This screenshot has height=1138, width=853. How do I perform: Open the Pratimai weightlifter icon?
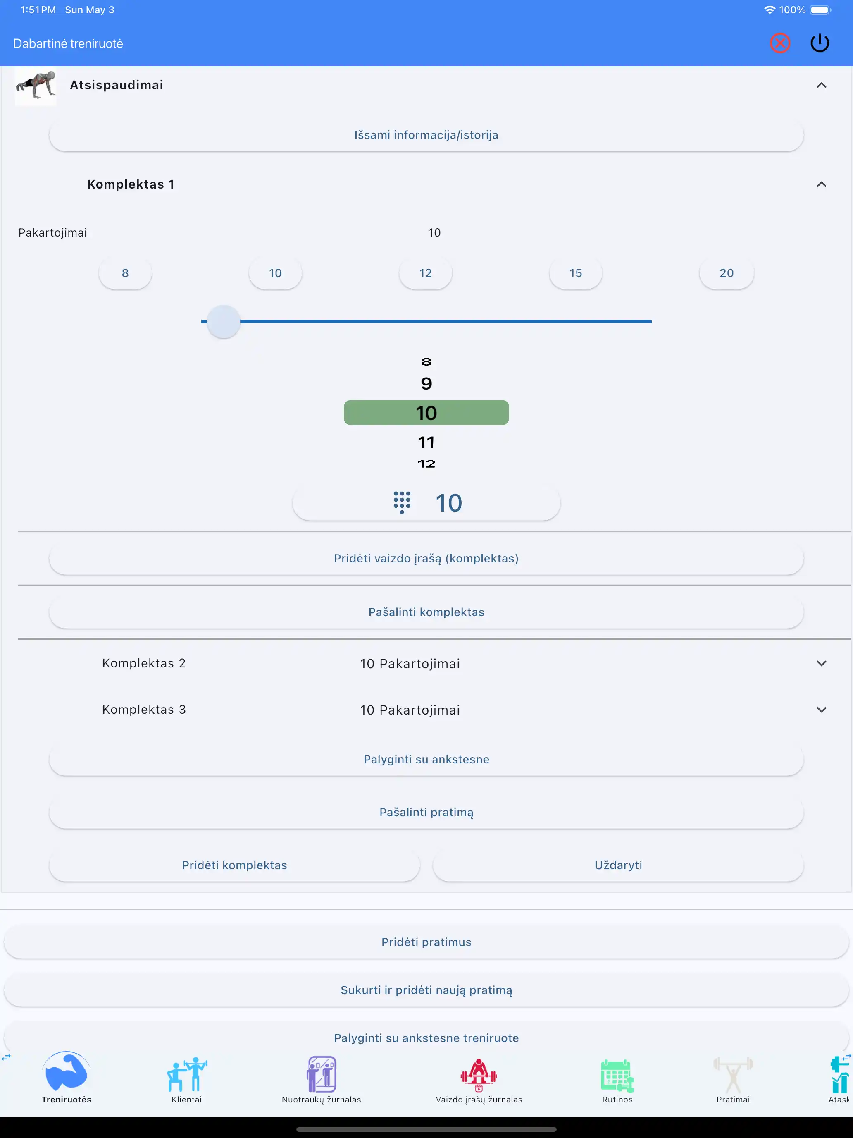pos(733,1075)
